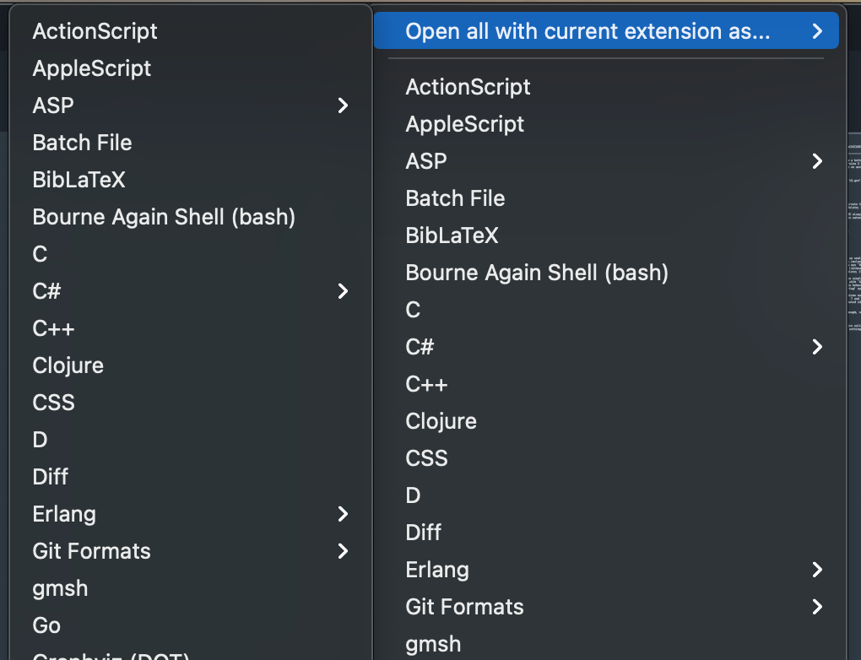861x660 pixels.
Task: Pick Bourne Again Shell (bash) in main syntax list
Action: click(164, 217)
